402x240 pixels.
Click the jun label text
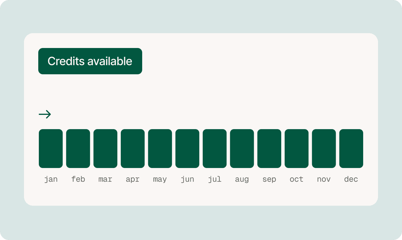pyautogui.click(x=187, y=179)
